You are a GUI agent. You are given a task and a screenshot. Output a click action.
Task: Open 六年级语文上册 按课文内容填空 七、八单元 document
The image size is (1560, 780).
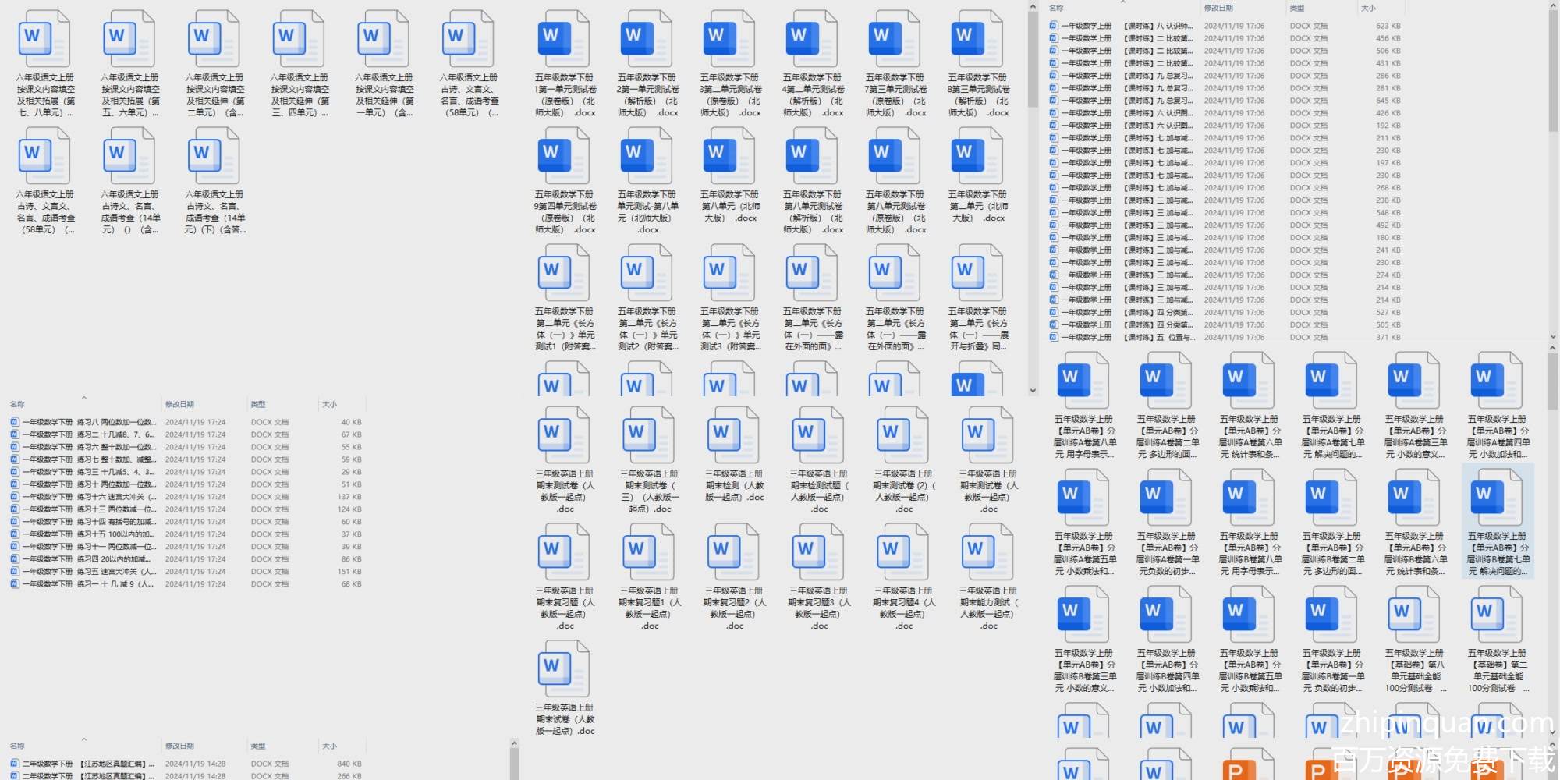coord(45,39)
